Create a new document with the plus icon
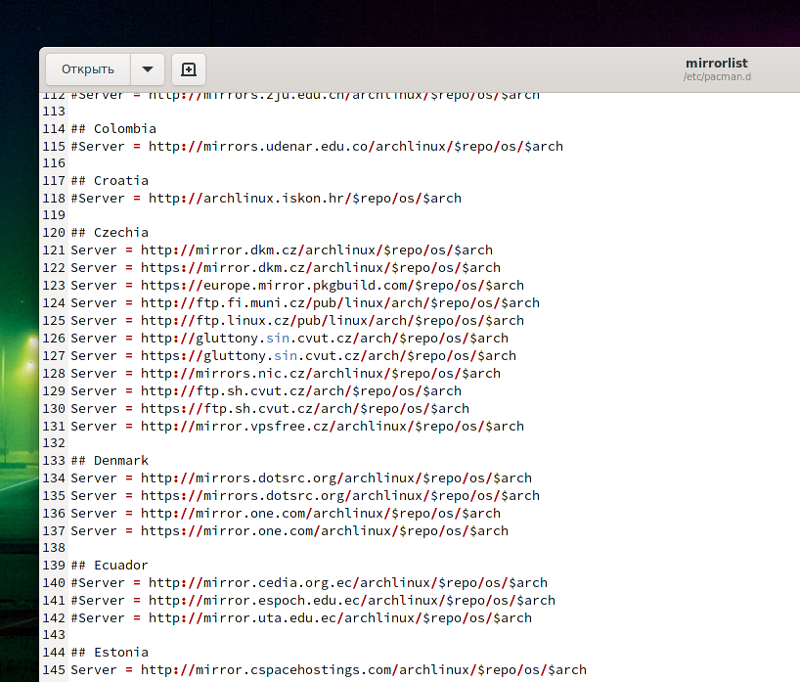Screen dimensions: 800x682 click(189, 69)
